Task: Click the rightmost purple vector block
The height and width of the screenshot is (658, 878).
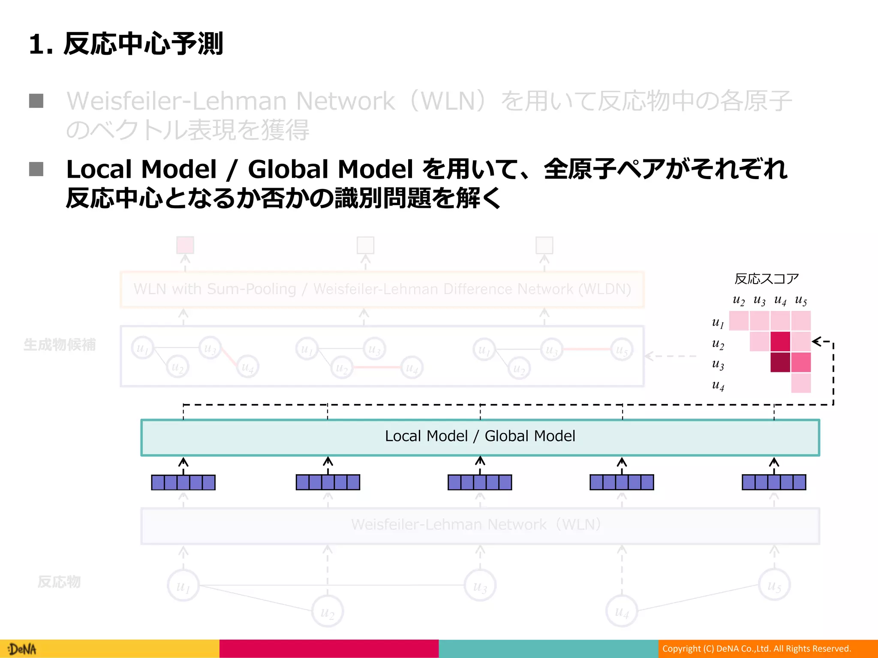Action: coord(774,482)
